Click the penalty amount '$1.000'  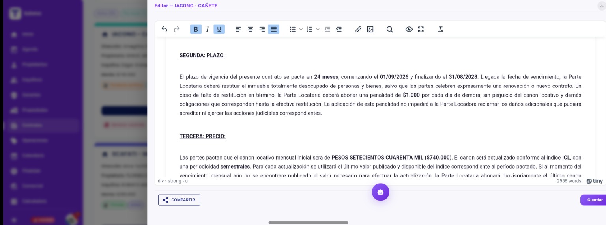[411, 95]
